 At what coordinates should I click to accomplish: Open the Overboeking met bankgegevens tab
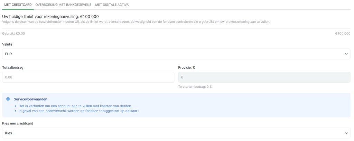[x=64, y=4]
